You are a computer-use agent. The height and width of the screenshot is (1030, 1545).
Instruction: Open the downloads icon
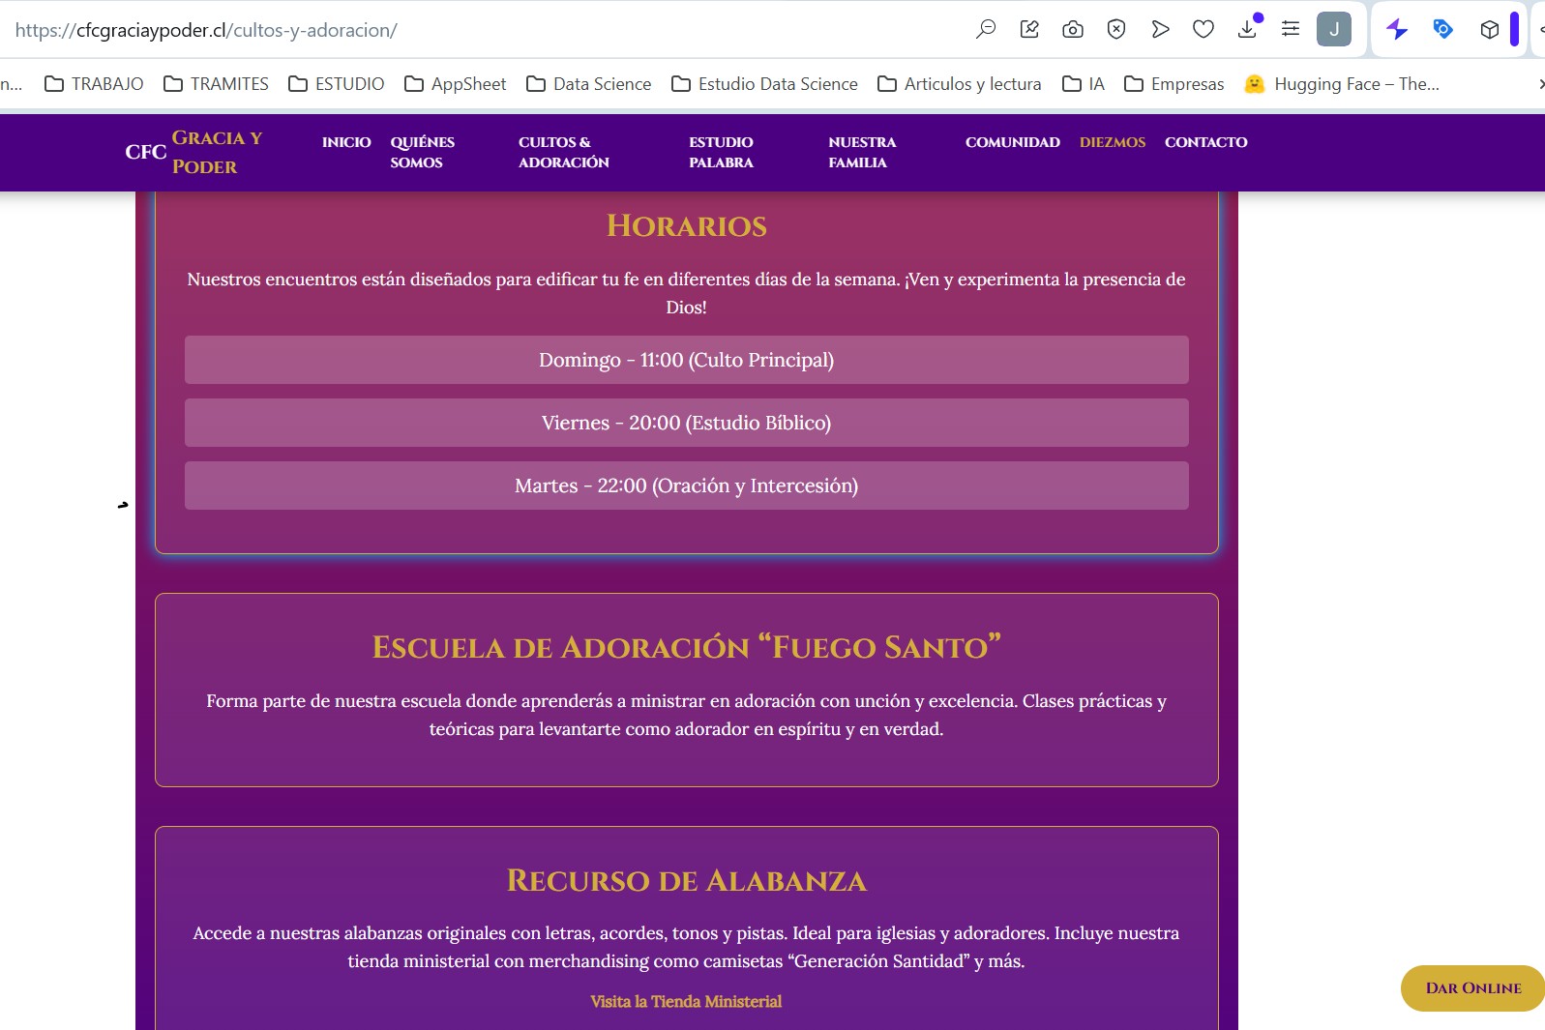[1248, 28]
